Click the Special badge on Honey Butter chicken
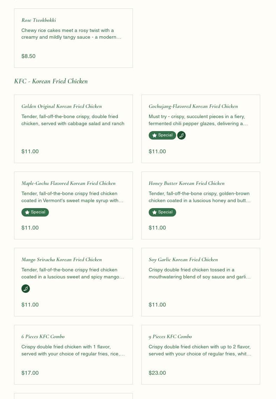This screenshot has height=399, width=276. pos(162,212)
